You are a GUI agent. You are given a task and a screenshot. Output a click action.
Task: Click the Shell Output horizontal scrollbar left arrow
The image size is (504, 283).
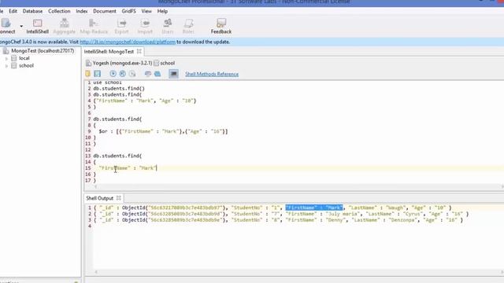pyautogui.click(x=96, y=272)
